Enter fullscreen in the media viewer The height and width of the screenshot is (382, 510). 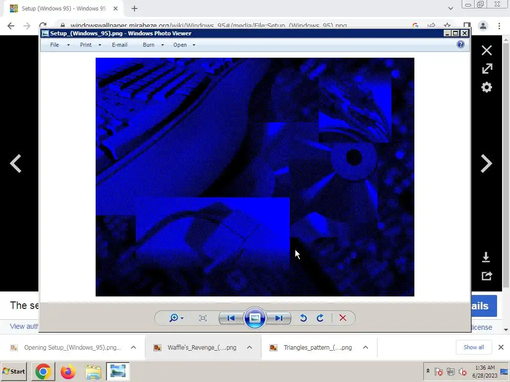click(x=487, y=69)
